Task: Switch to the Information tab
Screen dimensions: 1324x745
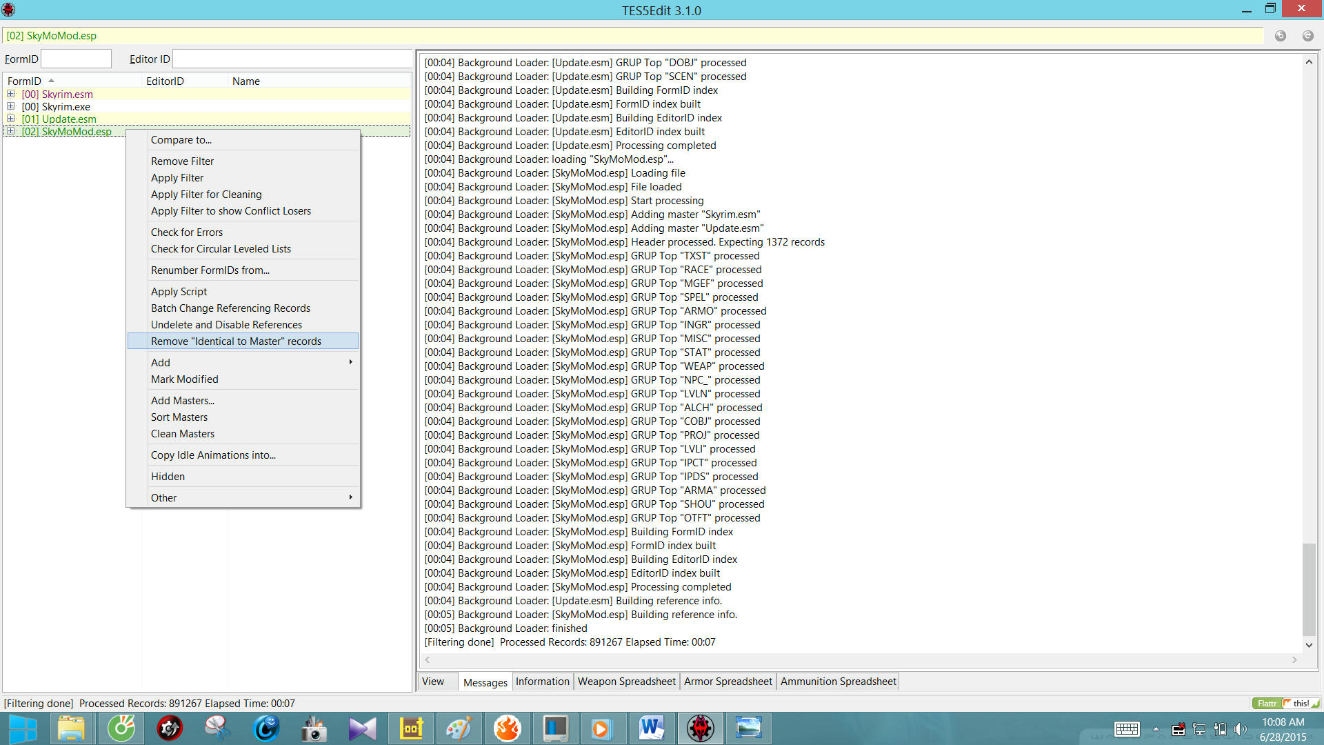Action: pos(543,682)
